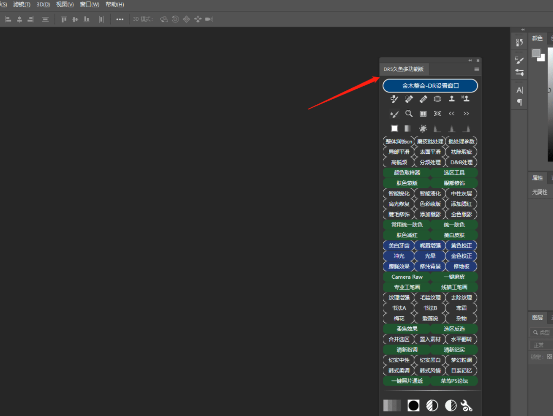Collapse the DR5 panel with double arrows
This screenshot has width=553, height=416.
pos(470,60)
